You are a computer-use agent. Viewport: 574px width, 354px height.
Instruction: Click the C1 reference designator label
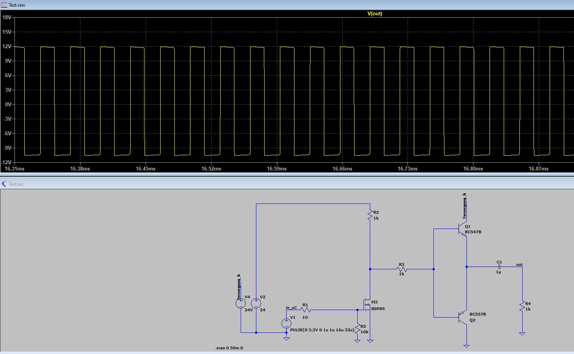click(x=499, y=262)
